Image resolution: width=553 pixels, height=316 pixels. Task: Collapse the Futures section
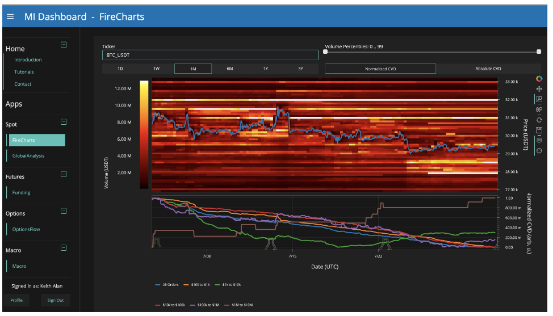pyautogui.click(x=64, y=174)
